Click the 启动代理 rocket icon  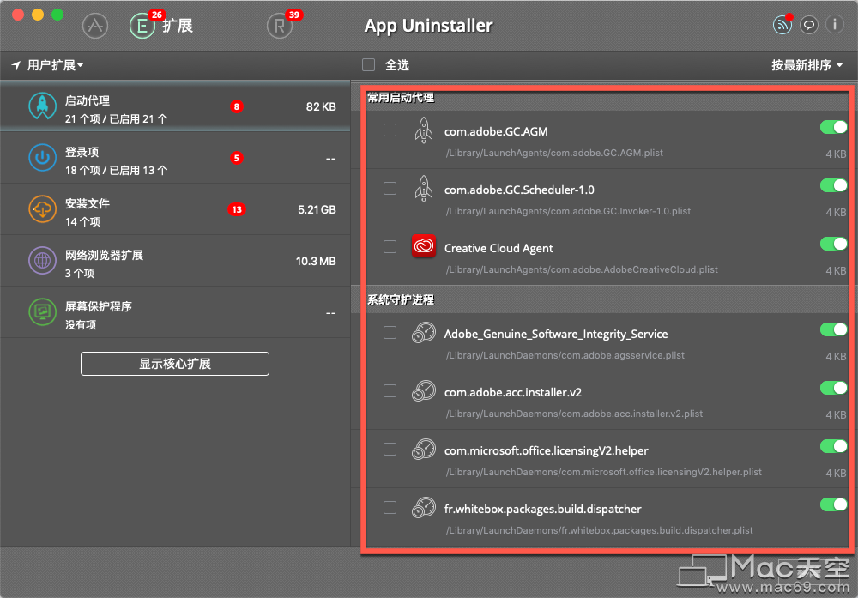point(42,106)
